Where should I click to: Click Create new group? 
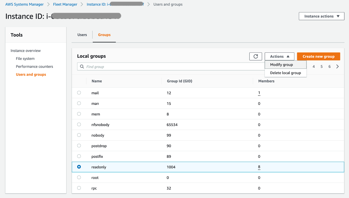click(x=318, y=56)
